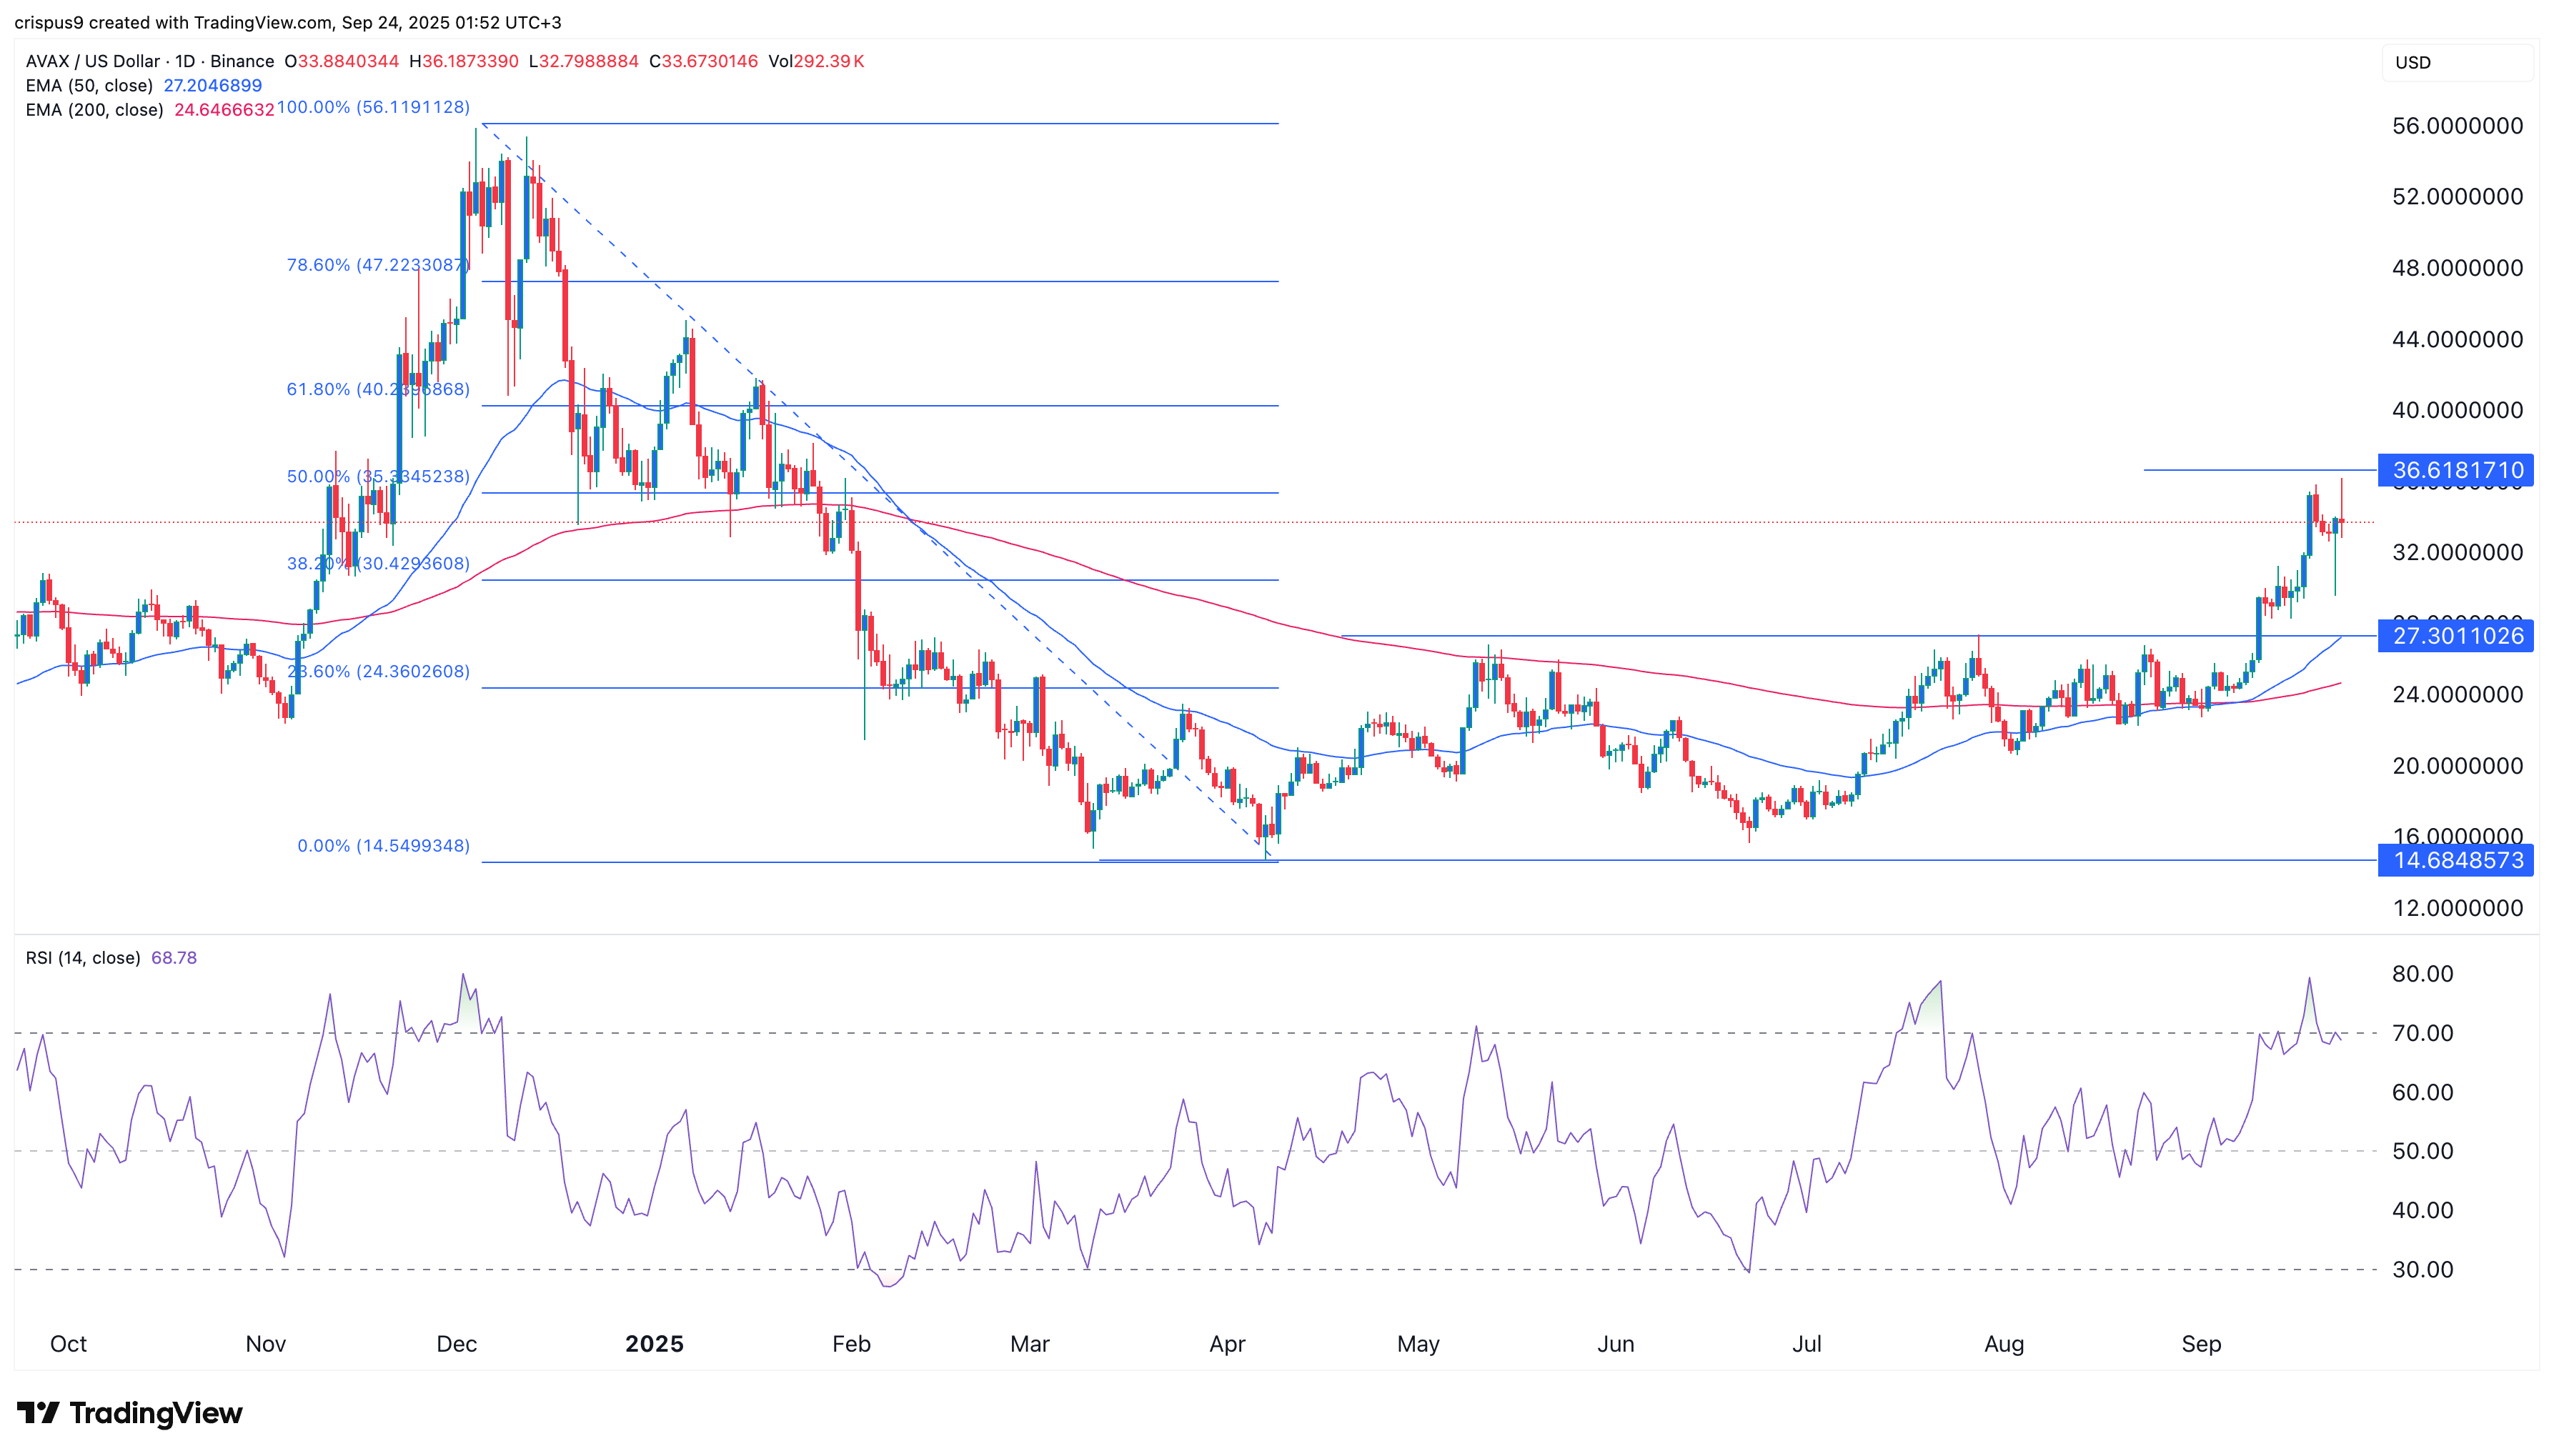Click the 38.20% Fibonacci level label
Viewport: 2554px width, 1456px height.
coord(378,563)
